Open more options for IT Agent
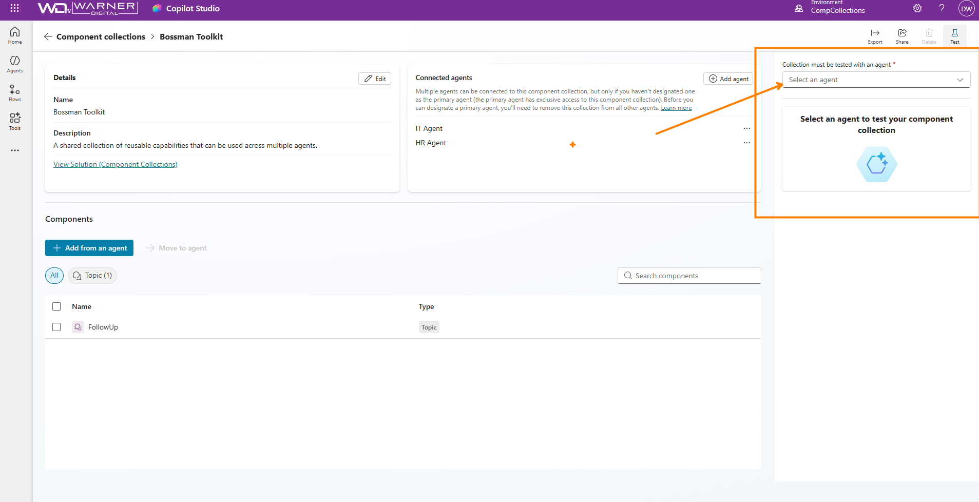 746,128
